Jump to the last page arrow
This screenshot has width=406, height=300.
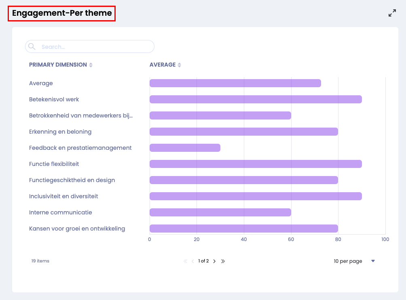coord(223,261)
